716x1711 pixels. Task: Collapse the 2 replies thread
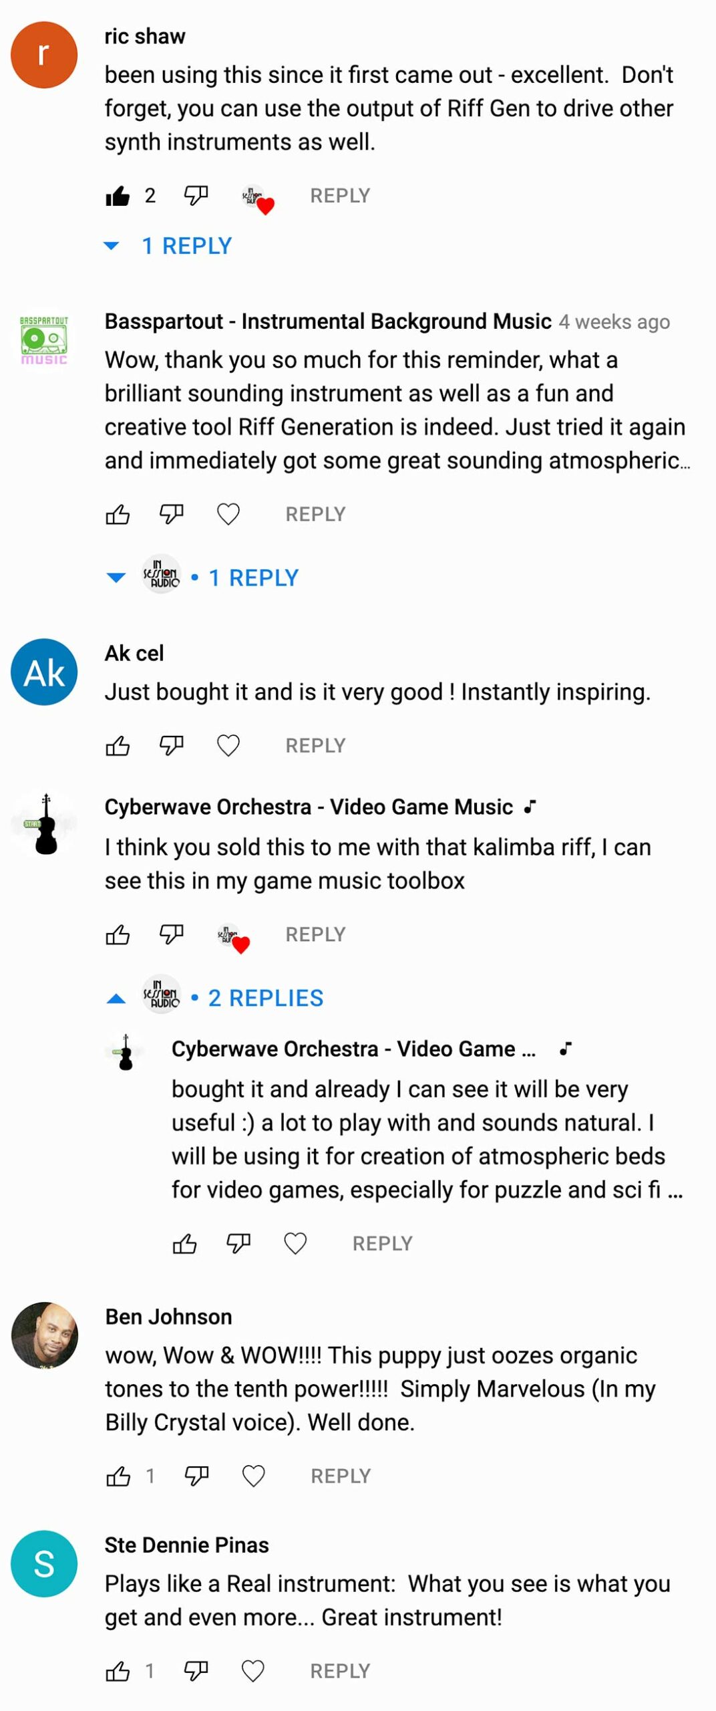coord(214,997)
